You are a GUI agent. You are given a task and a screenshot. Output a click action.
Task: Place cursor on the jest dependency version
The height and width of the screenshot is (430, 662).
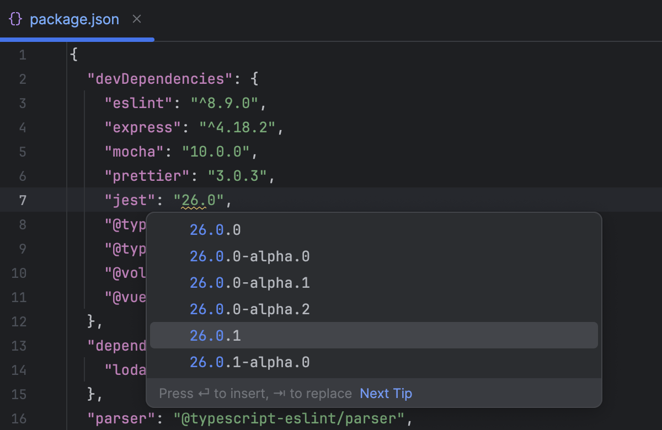199,200
